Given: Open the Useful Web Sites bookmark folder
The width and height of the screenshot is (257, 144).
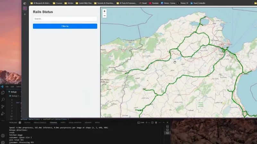Looking at the screenshot, I should pyautogui.click(x=84, y=3).
